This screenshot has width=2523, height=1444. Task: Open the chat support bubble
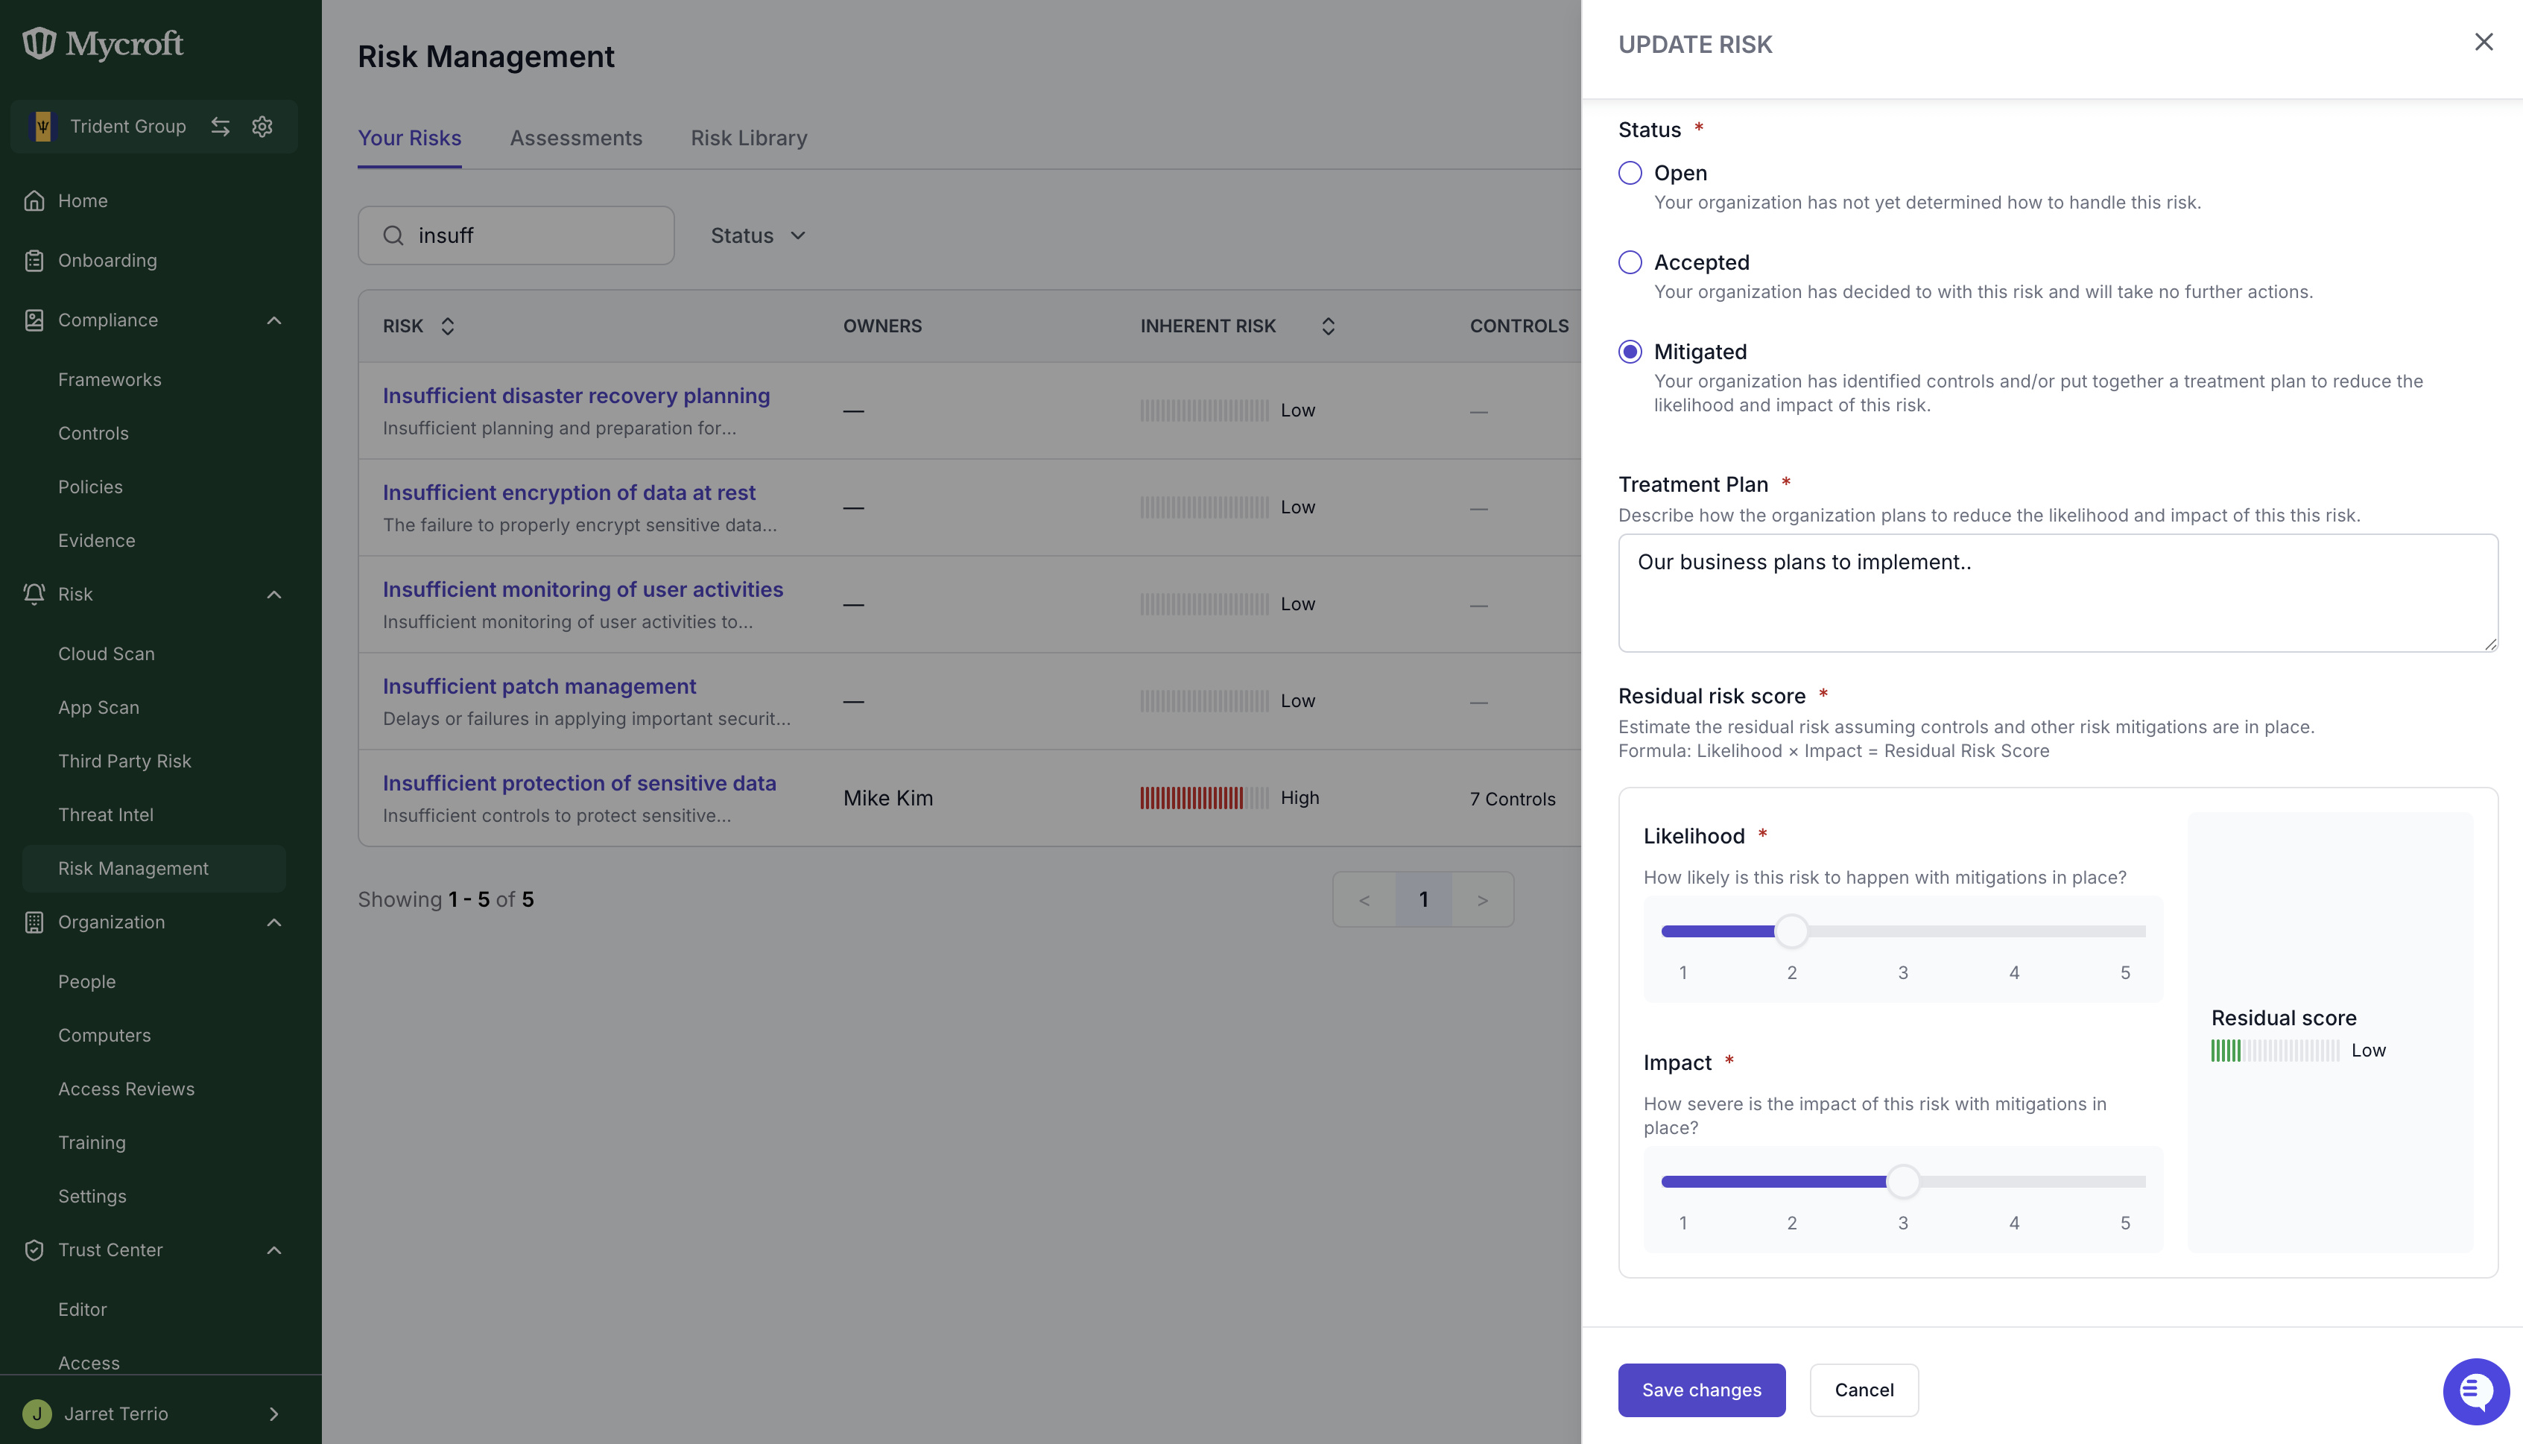point(2475,1390)
